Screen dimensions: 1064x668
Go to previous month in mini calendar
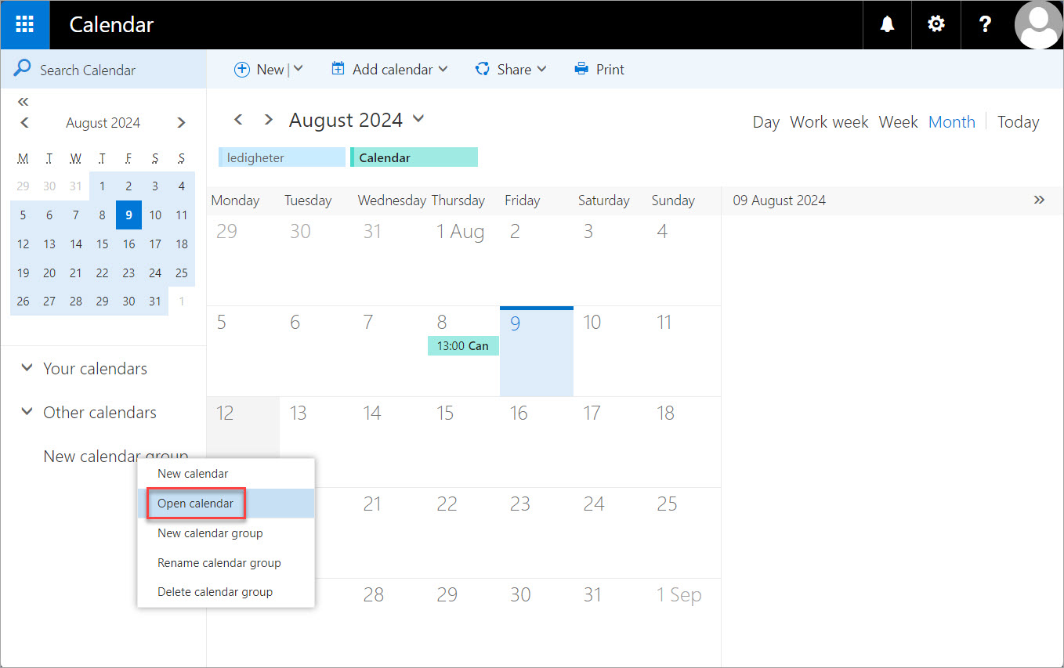[x=24, y=122]
